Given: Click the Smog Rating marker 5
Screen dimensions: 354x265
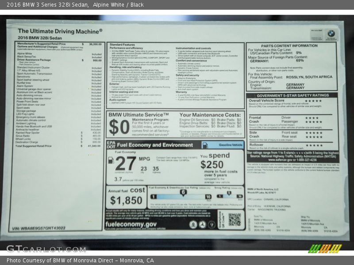Looking at the screenshot, I should point(229,193).
